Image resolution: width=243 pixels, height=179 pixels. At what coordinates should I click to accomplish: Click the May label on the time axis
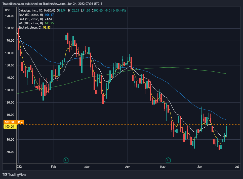pyautogui.click(x=163, y=167)
